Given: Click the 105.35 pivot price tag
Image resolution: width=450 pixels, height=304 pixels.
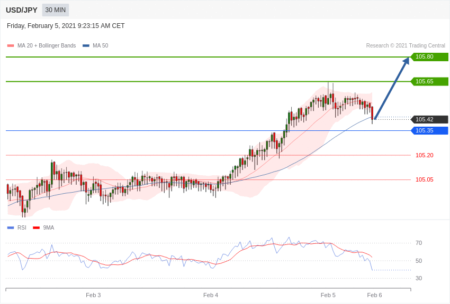Looking at the screenshot, I should [430, 131].
